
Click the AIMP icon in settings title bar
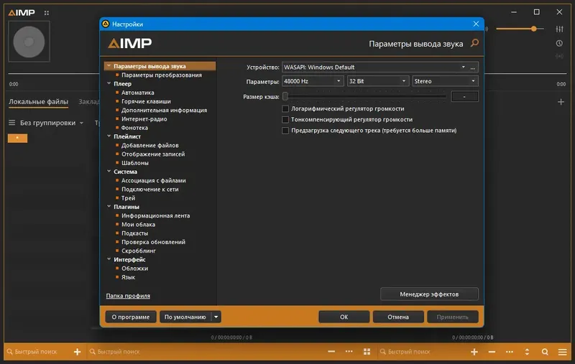(x=106, y=24)
